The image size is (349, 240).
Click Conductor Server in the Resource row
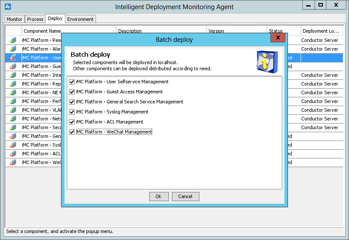[x=320, y=40]
